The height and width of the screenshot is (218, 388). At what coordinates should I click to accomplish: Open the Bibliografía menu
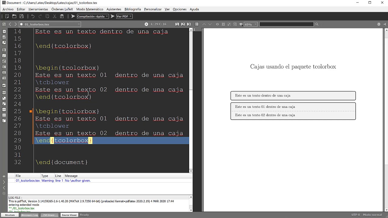tap(132, 9)
